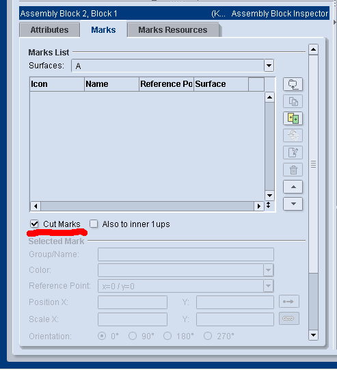The image size is (337, 370).
Task: Select the 90° orientation radio button
Action: (x=133, y=336)
